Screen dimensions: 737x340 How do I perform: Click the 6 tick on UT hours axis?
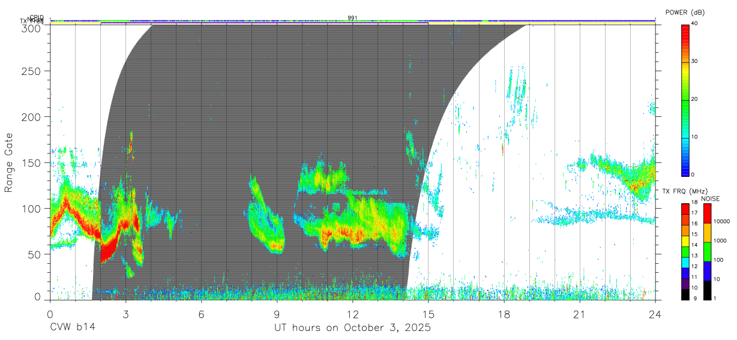(201, 314)
